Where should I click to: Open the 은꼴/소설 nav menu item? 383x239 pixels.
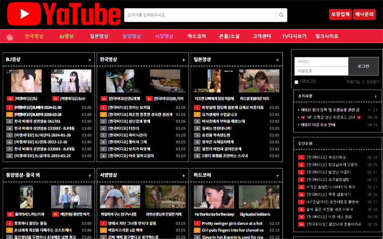tap(229, 36)
